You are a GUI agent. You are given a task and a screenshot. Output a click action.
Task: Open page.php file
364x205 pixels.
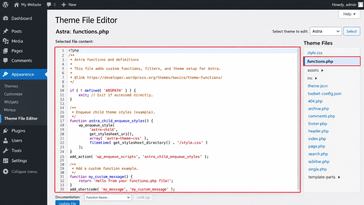[x=317, y=146]
